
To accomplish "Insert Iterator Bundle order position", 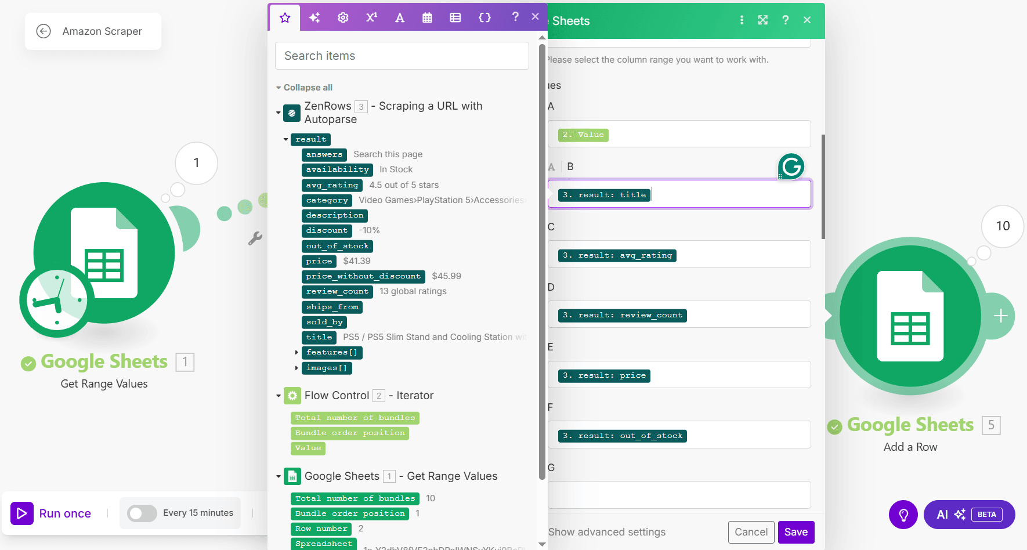I will tap(350, 433).
